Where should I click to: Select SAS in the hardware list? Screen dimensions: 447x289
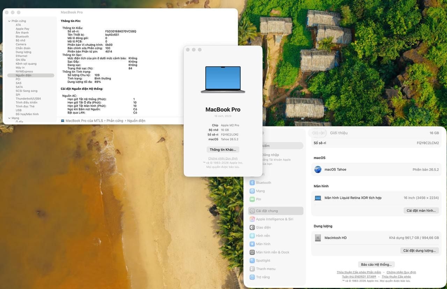tap(19, 83)
